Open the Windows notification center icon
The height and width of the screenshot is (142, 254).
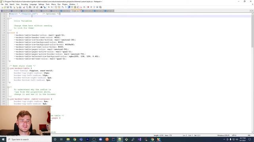click(x=250, y=139)
